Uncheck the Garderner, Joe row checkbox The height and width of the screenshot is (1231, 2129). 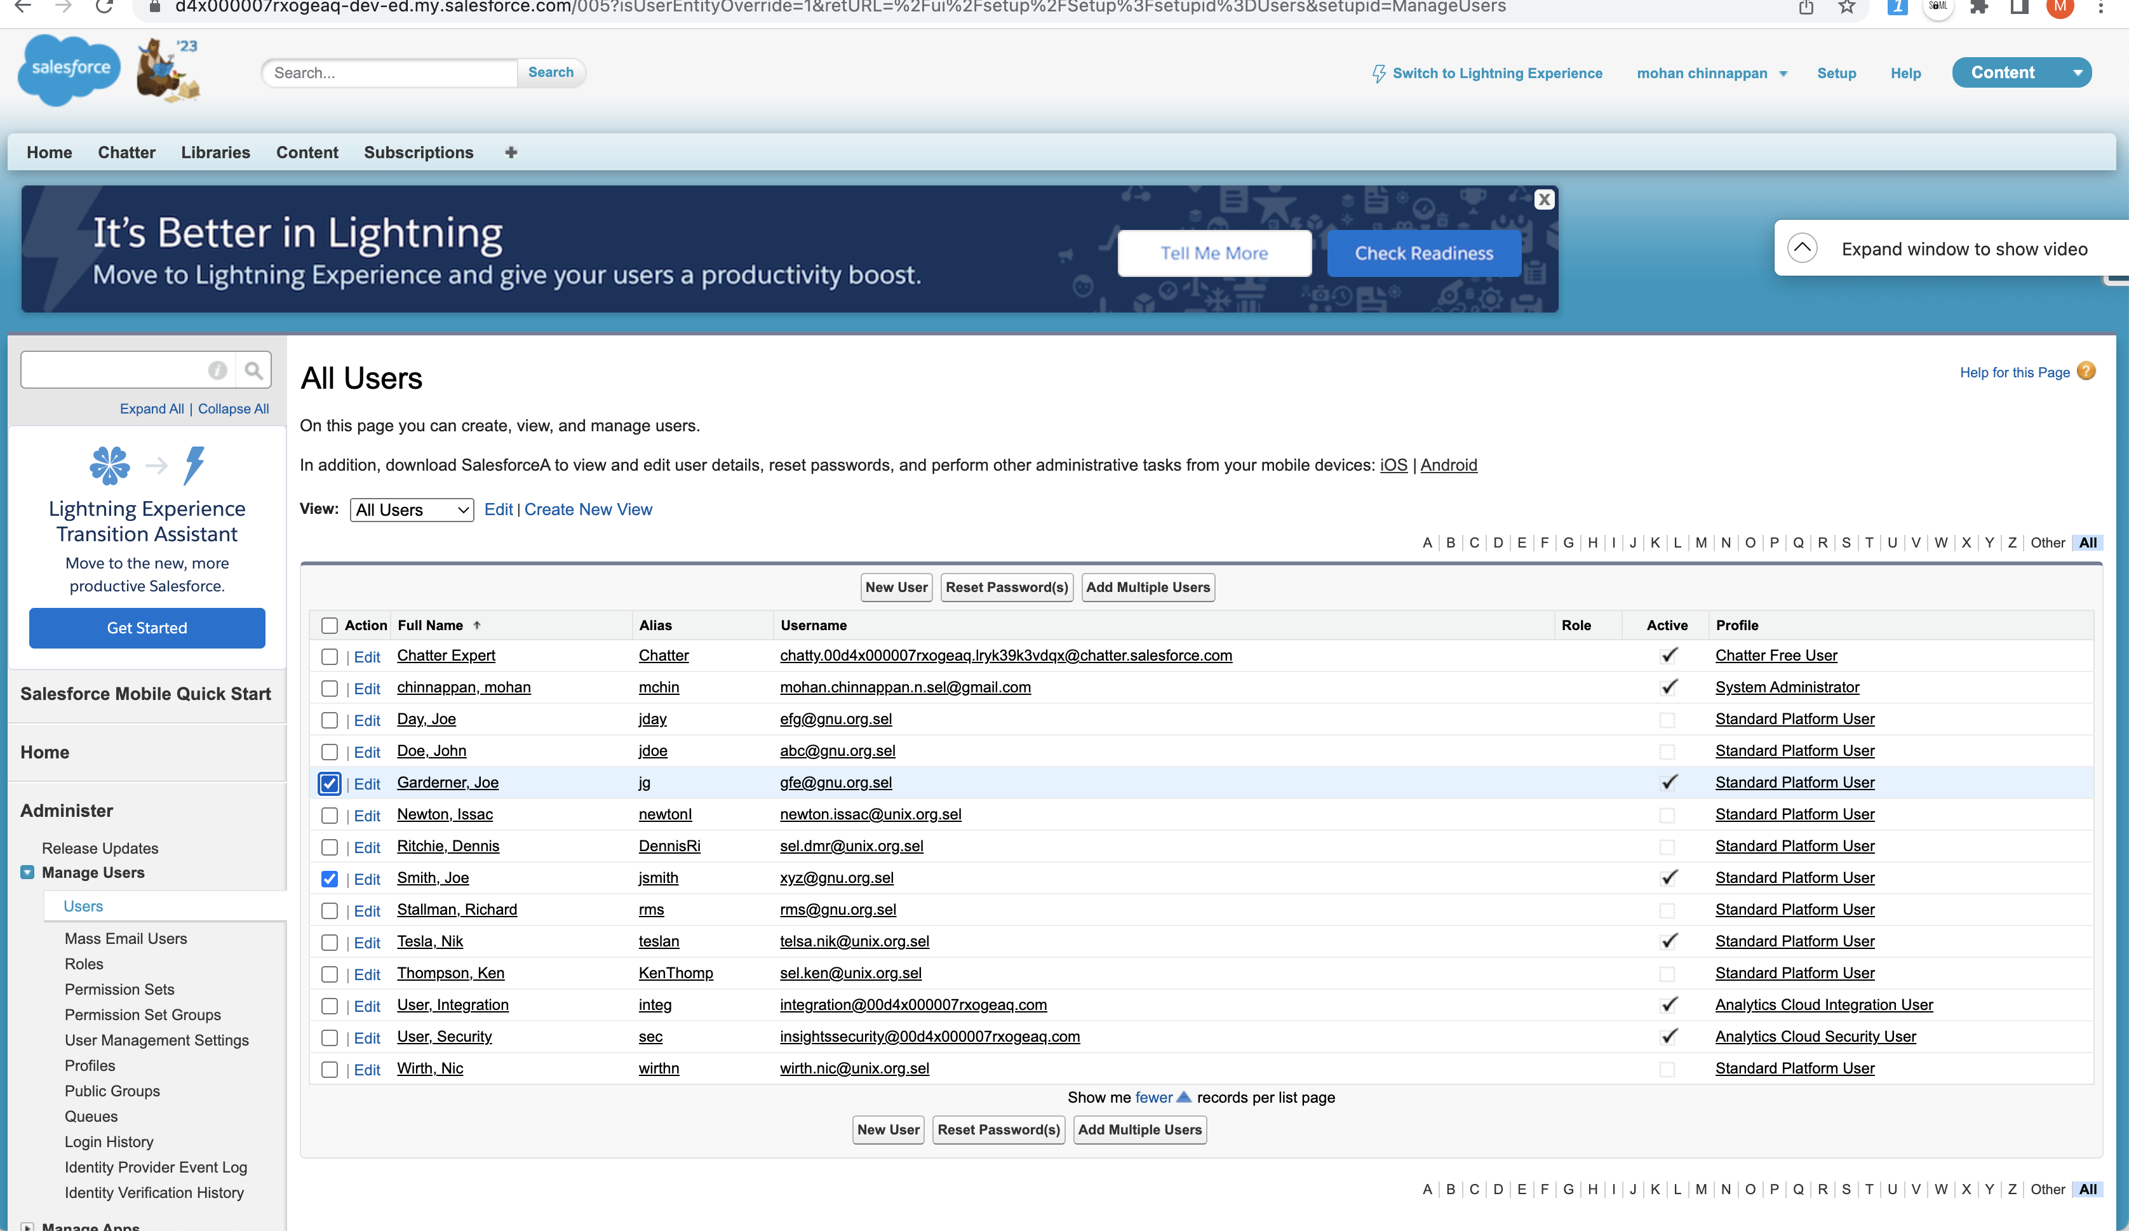click(x=330, y=783)
